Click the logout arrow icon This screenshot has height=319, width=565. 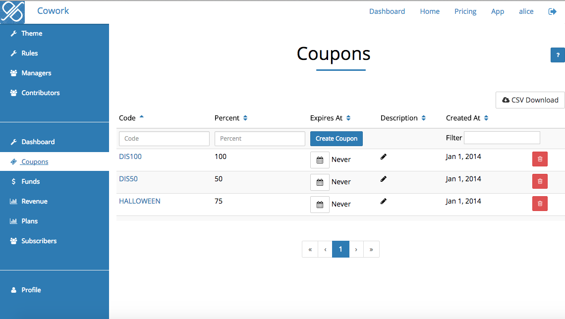click(553, 11)
